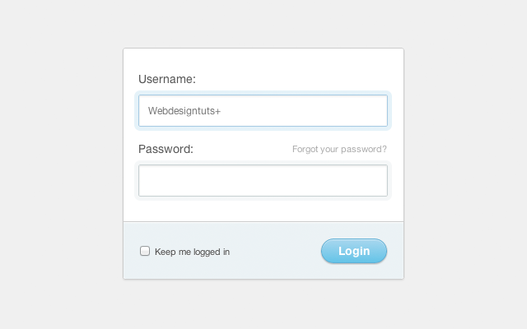Place cursor in the highlighted Username box

263,111
